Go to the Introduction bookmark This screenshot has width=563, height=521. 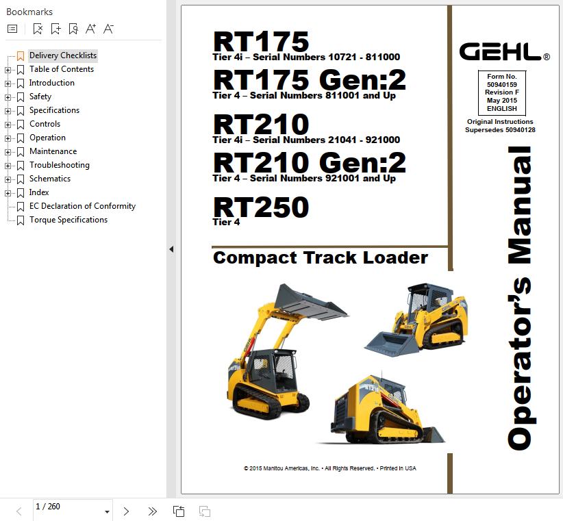pyautogui.click(x=51, y=83)
